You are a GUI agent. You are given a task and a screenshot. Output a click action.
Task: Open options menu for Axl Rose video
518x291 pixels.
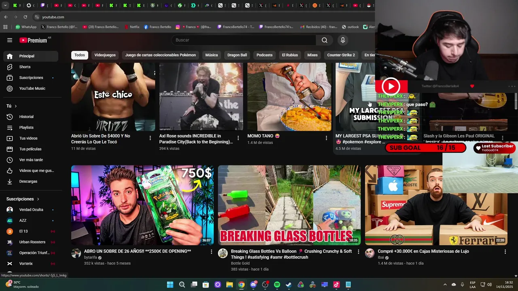tap(238, 138)
